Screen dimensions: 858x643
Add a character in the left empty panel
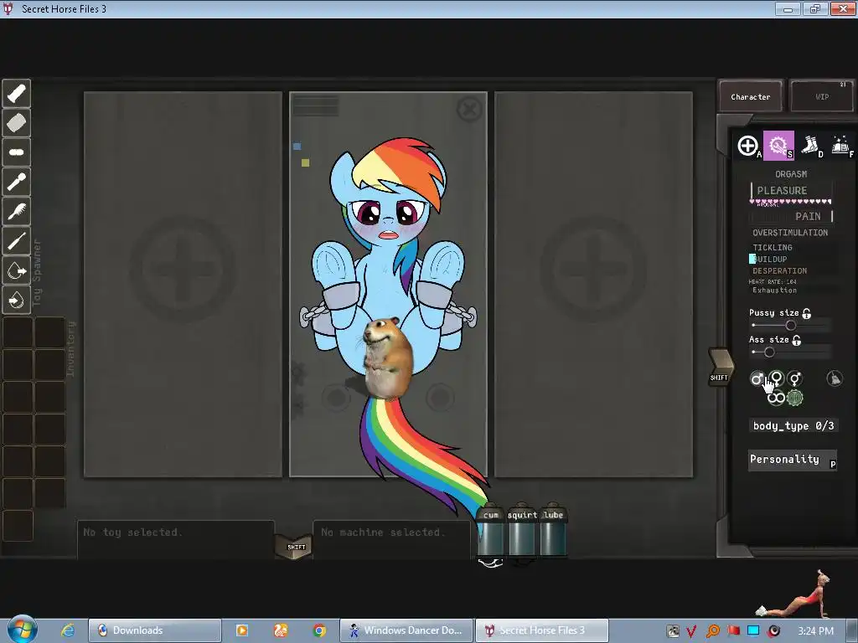click(x=183, y=269)
